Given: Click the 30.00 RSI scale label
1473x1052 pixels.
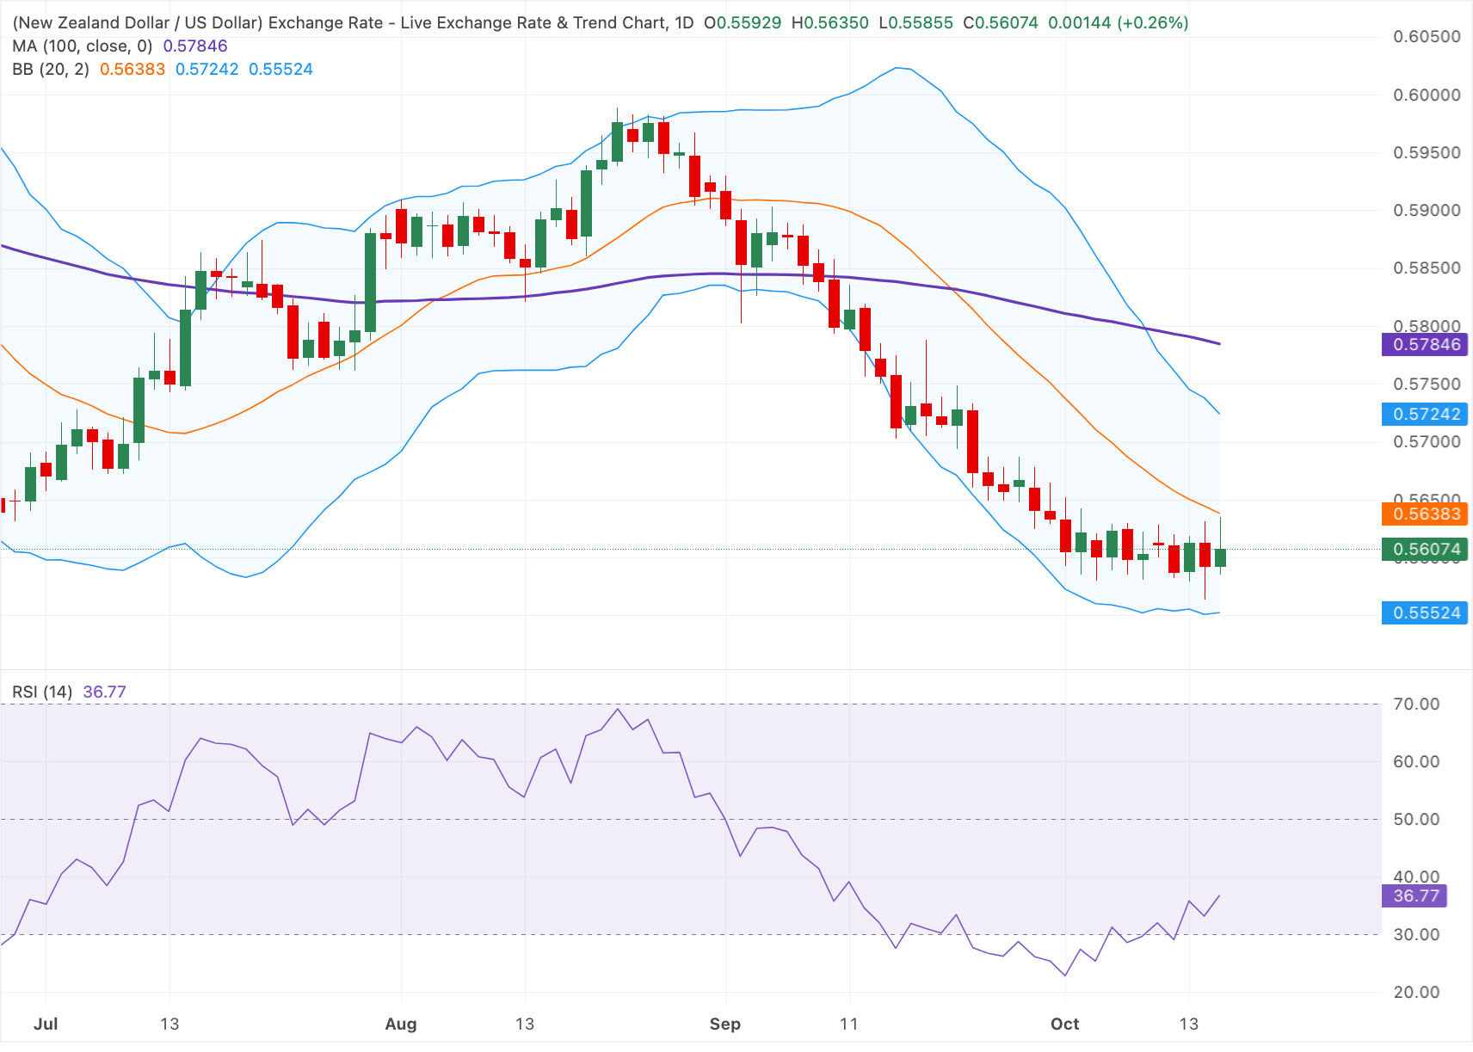Looking at the screenshot, I should point(1416,935).
